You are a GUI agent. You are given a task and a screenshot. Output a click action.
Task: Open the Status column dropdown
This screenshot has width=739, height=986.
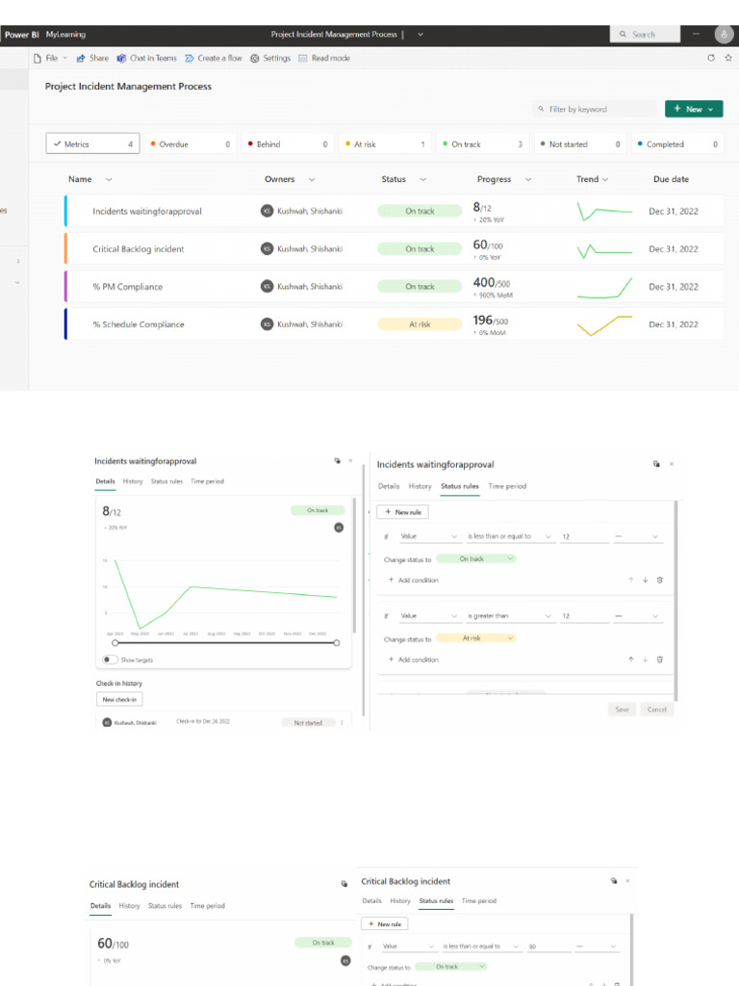coord(423,179)
